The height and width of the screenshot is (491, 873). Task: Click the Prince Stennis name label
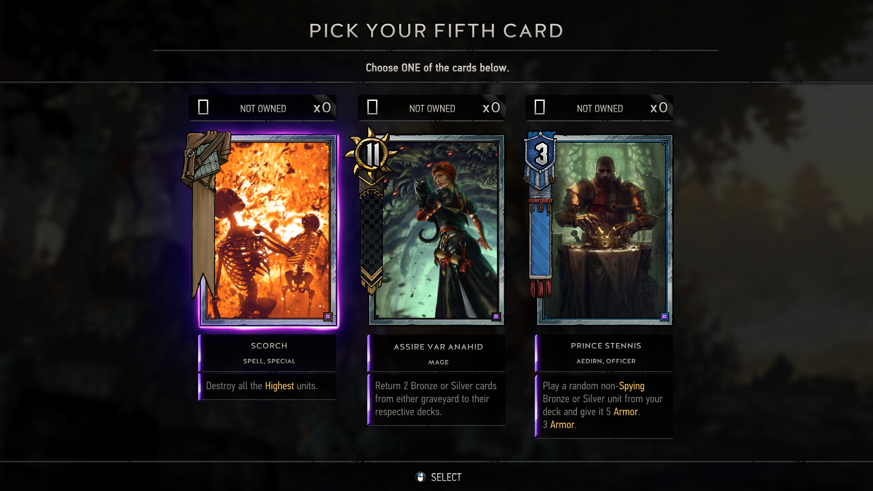606,346
